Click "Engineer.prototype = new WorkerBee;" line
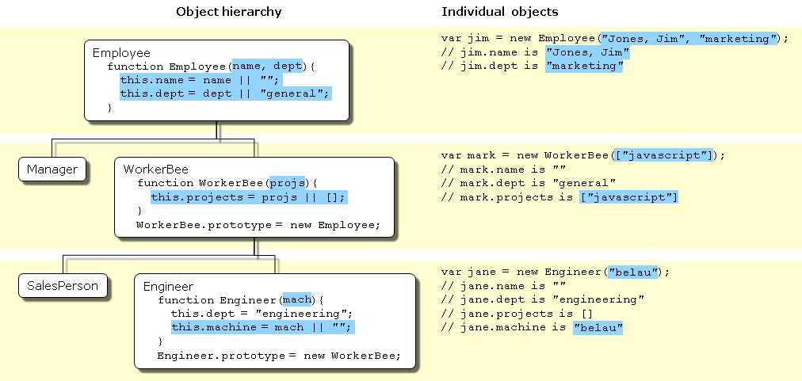Viewport: 802px width, 381px height. [279, 356]
